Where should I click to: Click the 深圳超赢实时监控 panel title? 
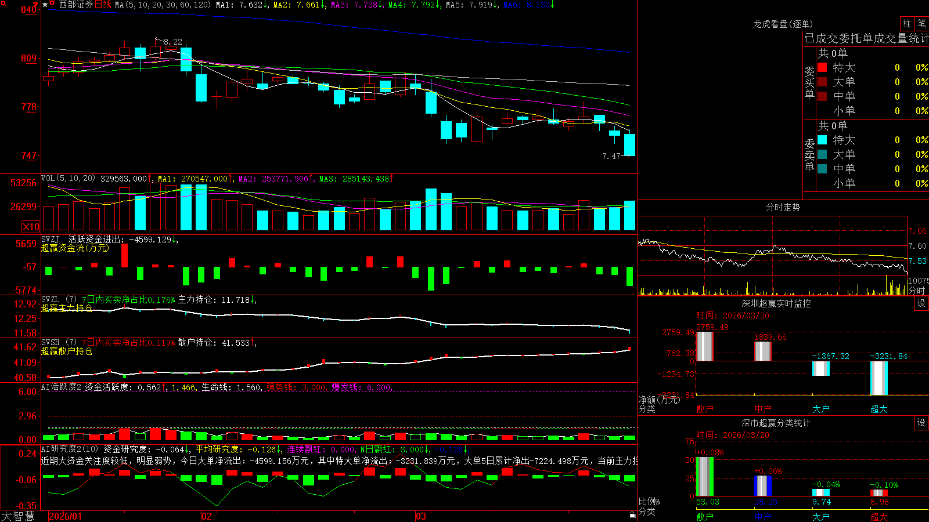tap(776, 303)
